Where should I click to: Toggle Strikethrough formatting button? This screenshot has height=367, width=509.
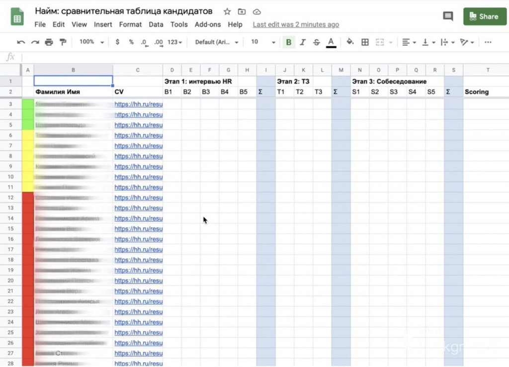317,42
